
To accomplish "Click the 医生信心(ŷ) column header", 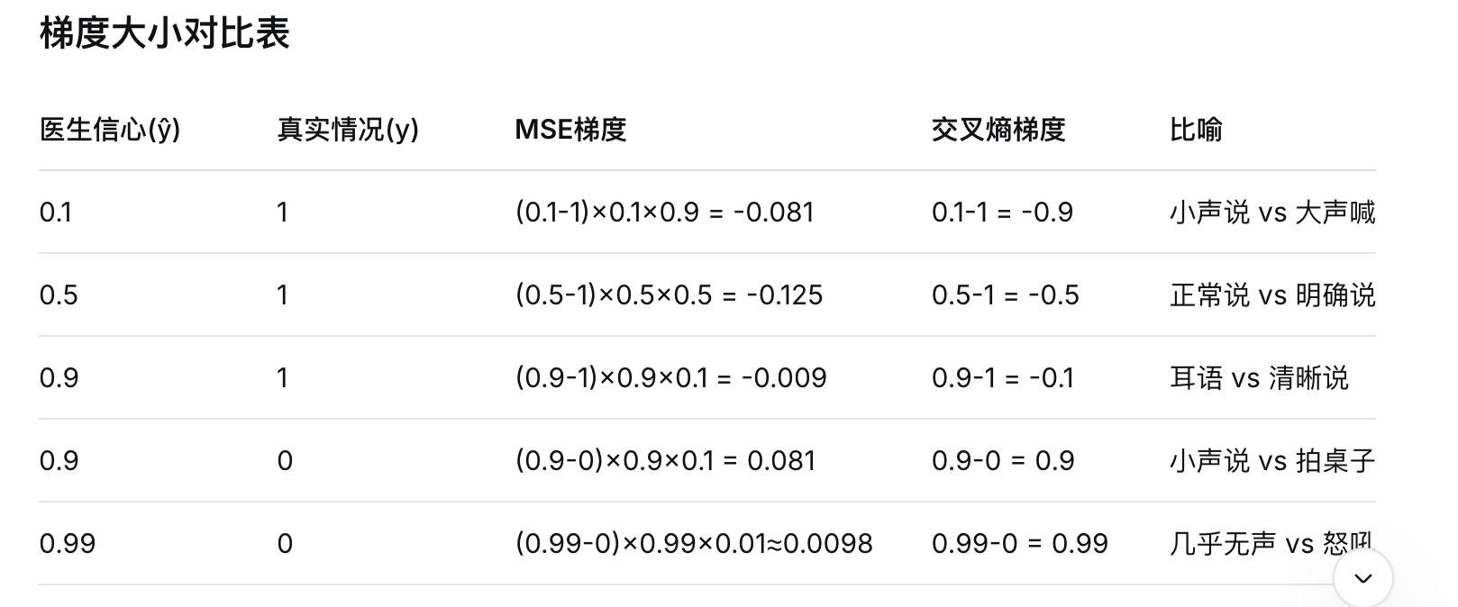I will 110,130.
